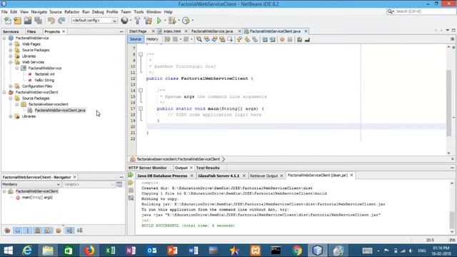
Task: Click the Stop Macro Recording icon
Action: pyautogui.click(x=290, y=39)
